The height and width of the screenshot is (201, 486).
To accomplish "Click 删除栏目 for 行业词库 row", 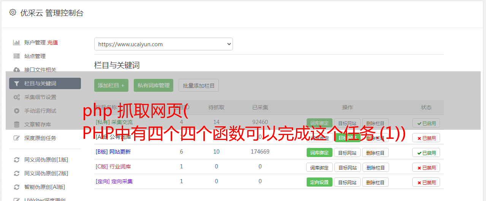I will (x=375, y=167).
